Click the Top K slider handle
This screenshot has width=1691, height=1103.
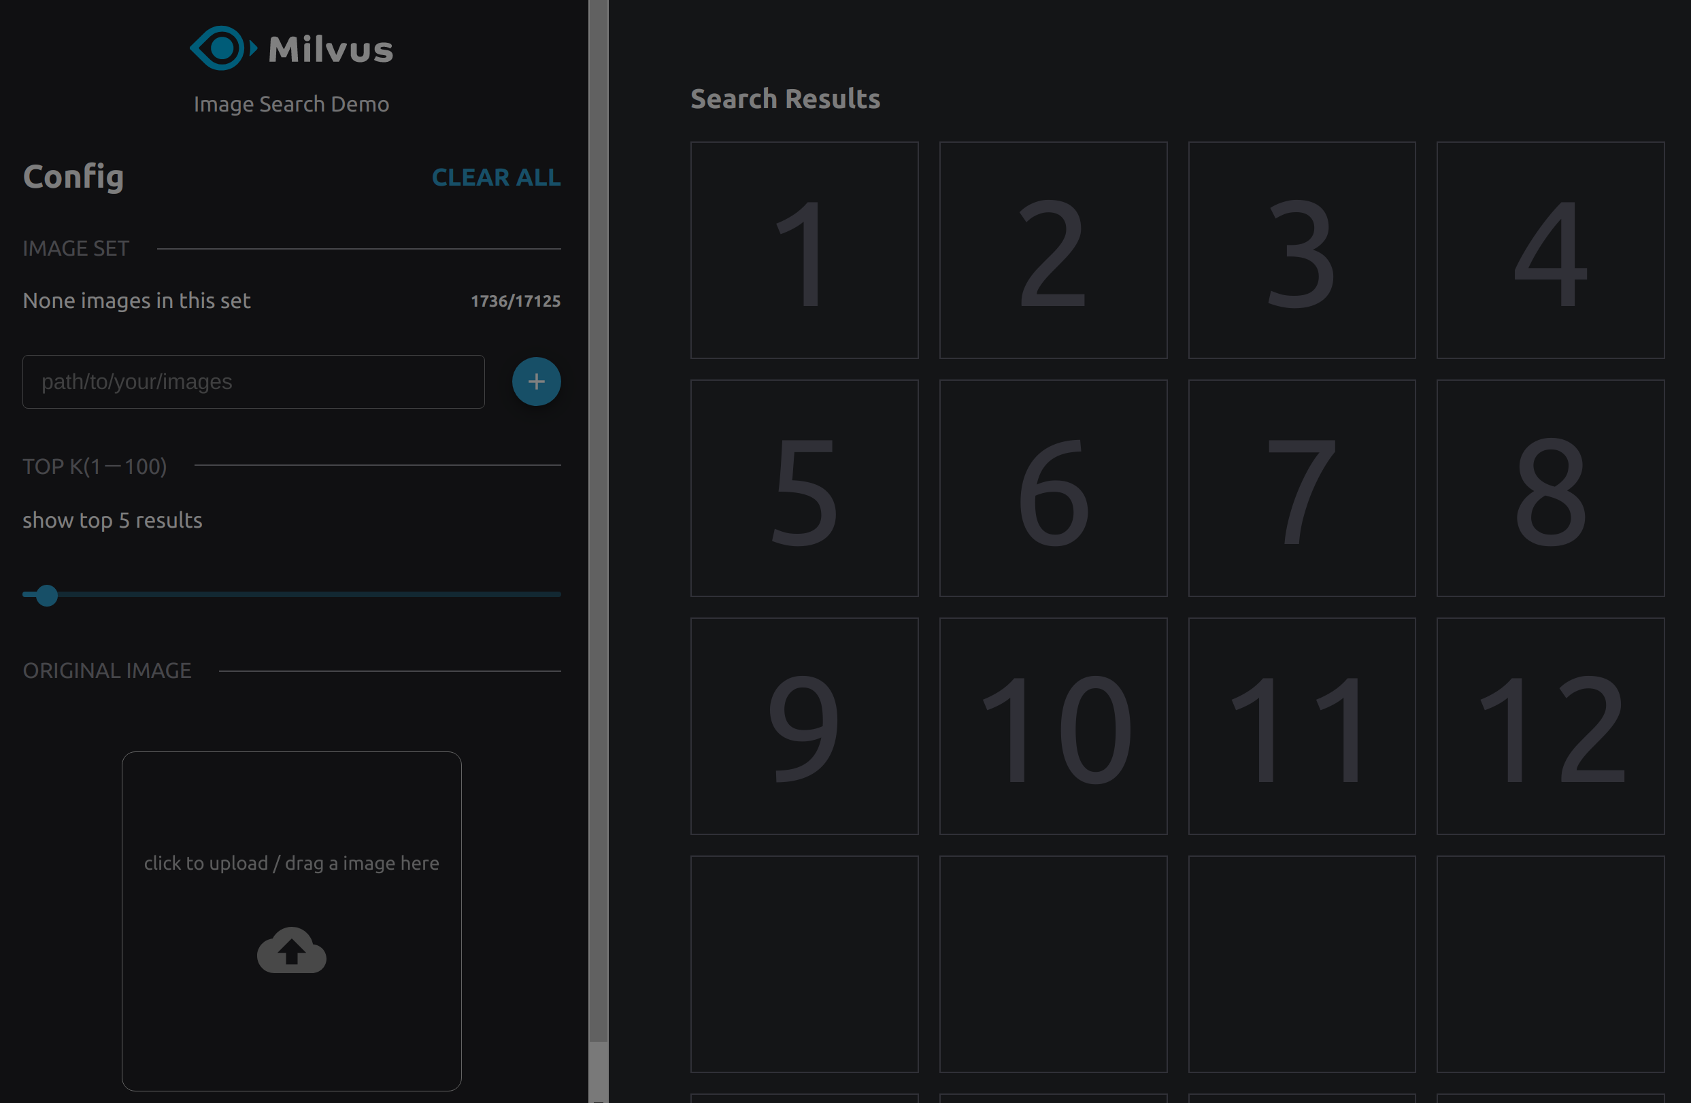(47, 595)
